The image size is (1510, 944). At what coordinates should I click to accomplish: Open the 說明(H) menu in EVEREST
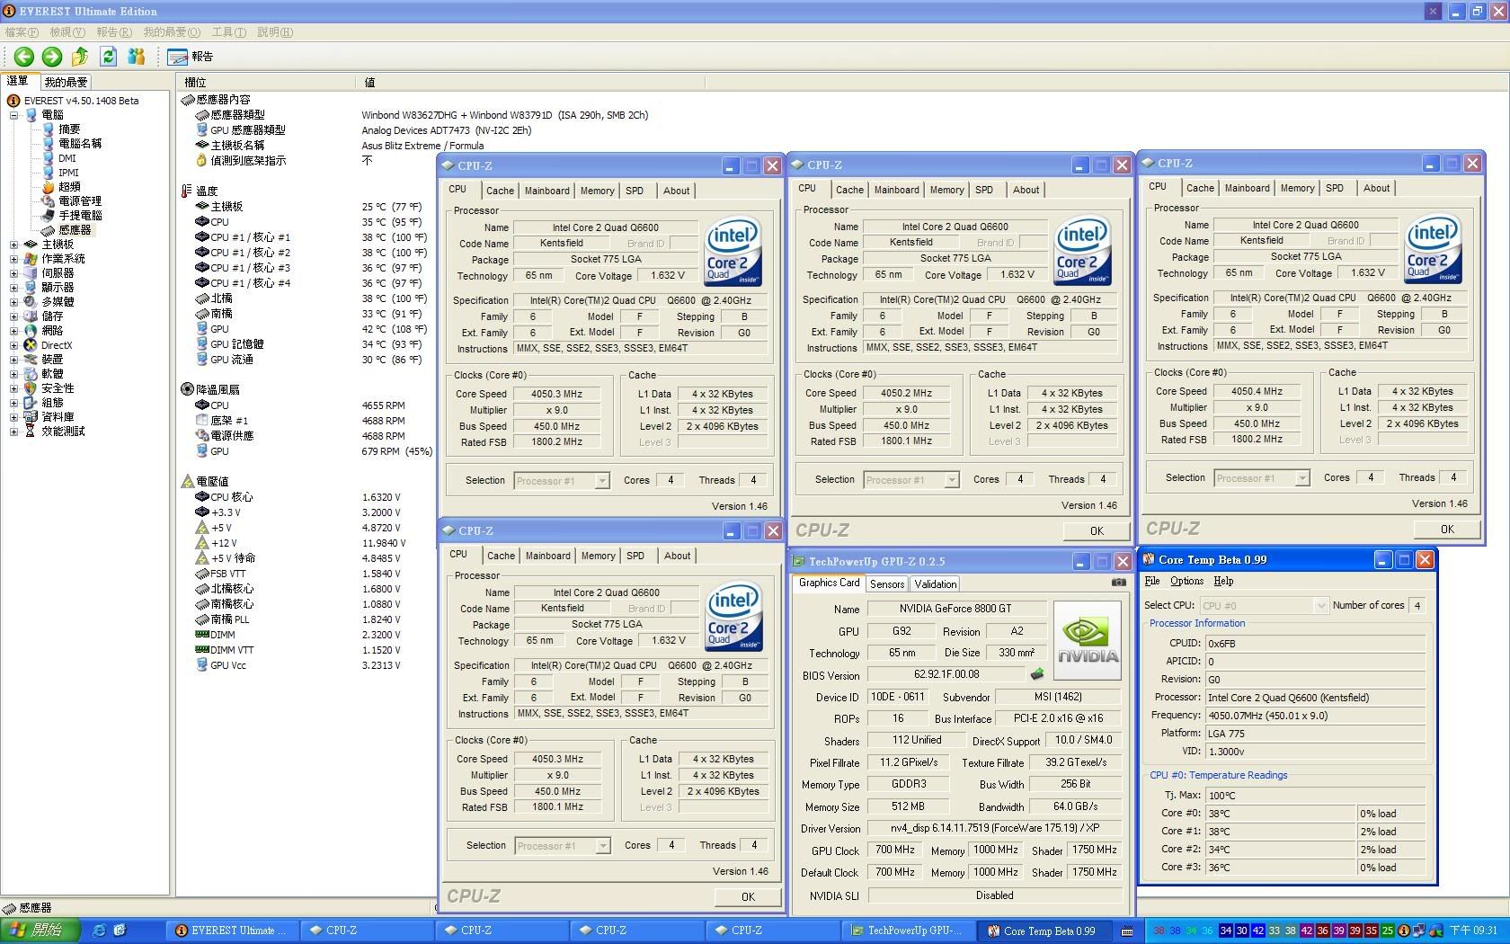point(275,32)
